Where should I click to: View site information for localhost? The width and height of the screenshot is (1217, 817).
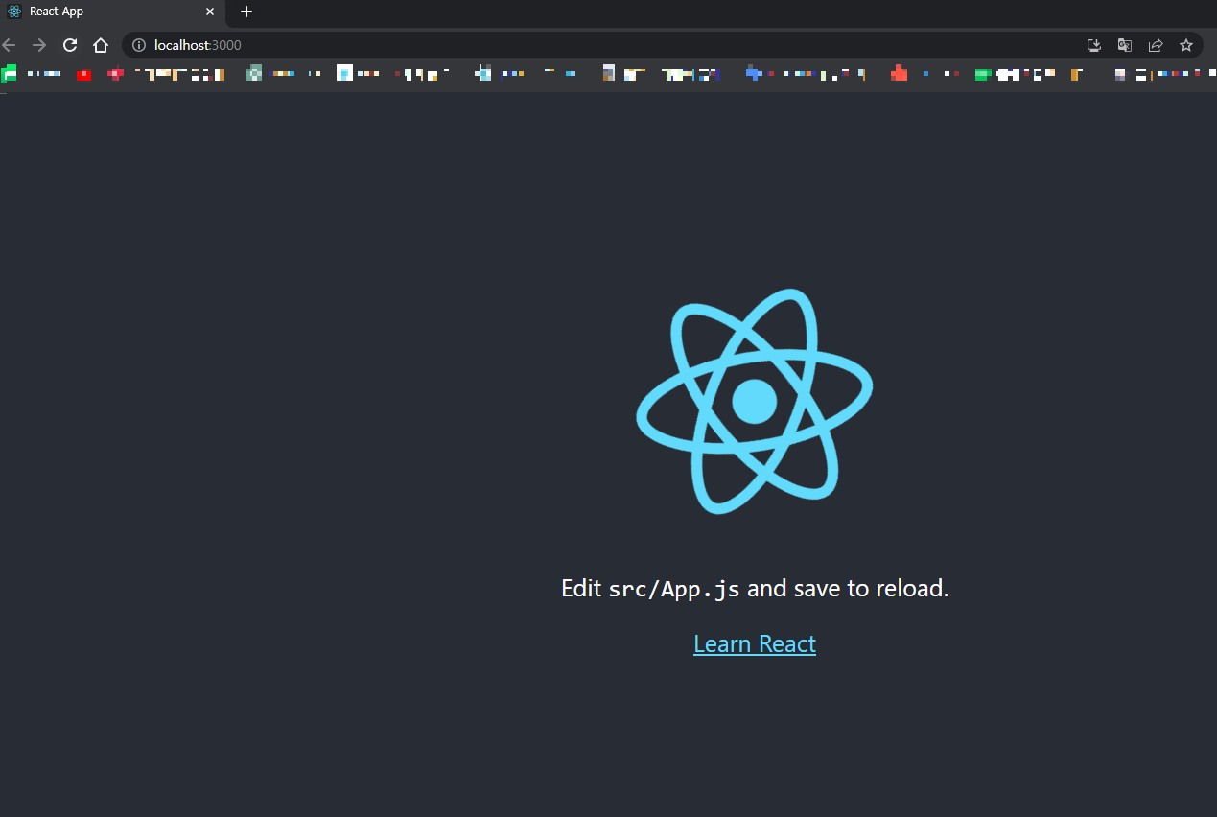[139, 45]
